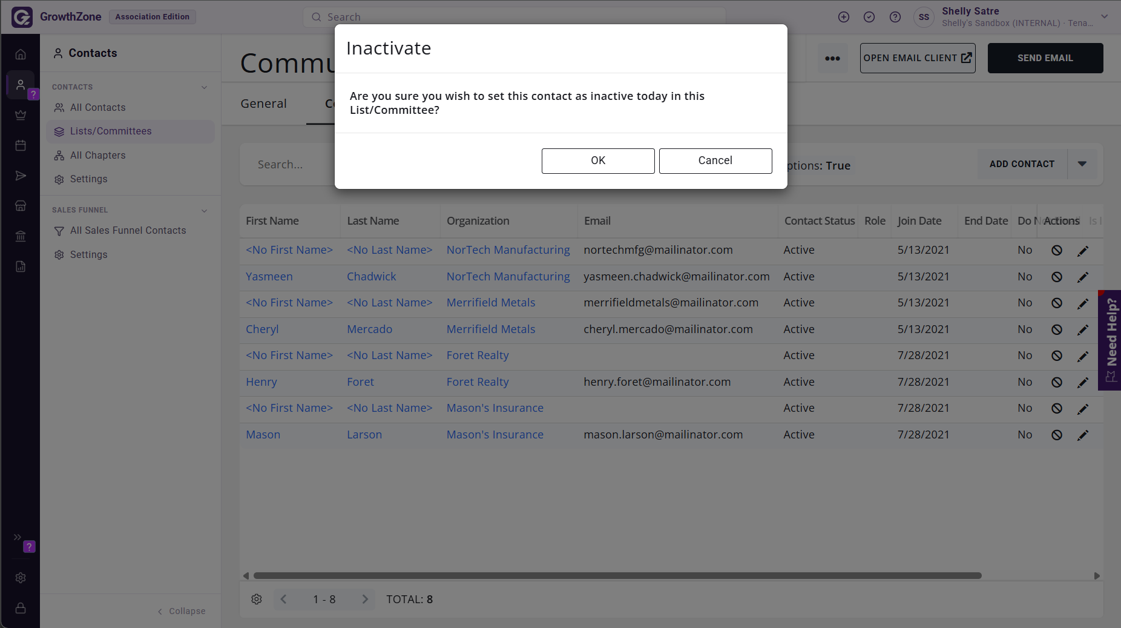Click the horizontal scrollbar of the grid

point(617,576)
